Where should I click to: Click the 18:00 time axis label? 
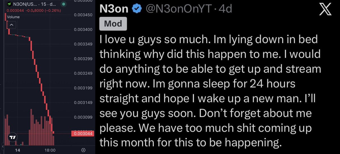pyautogui.click(x=50, y=150)
